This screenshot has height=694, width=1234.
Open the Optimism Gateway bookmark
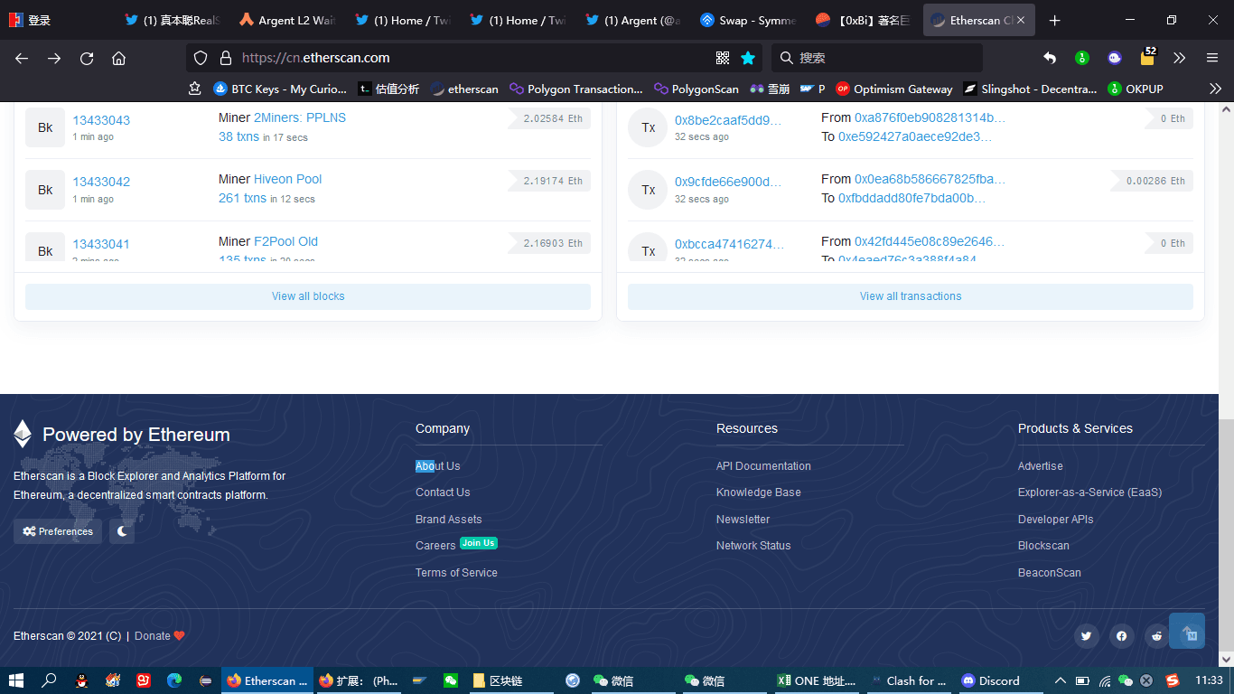(x=894, y=89)
